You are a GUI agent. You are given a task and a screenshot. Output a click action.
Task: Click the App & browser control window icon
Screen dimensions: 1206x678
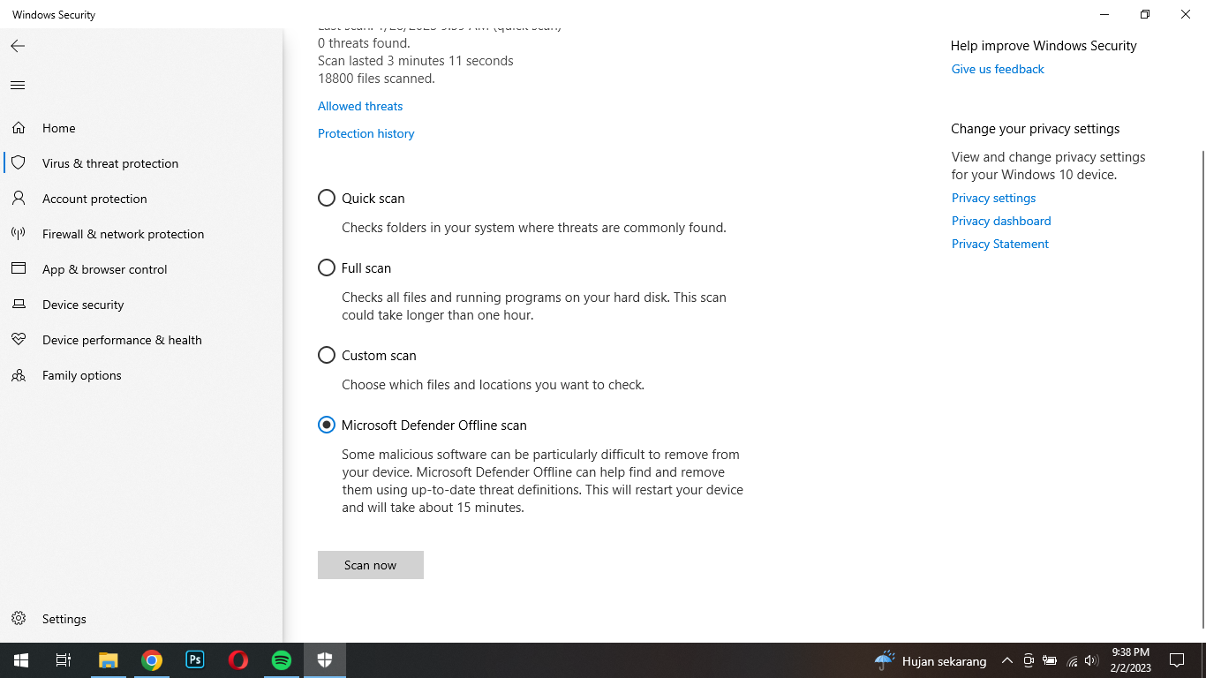19,269
